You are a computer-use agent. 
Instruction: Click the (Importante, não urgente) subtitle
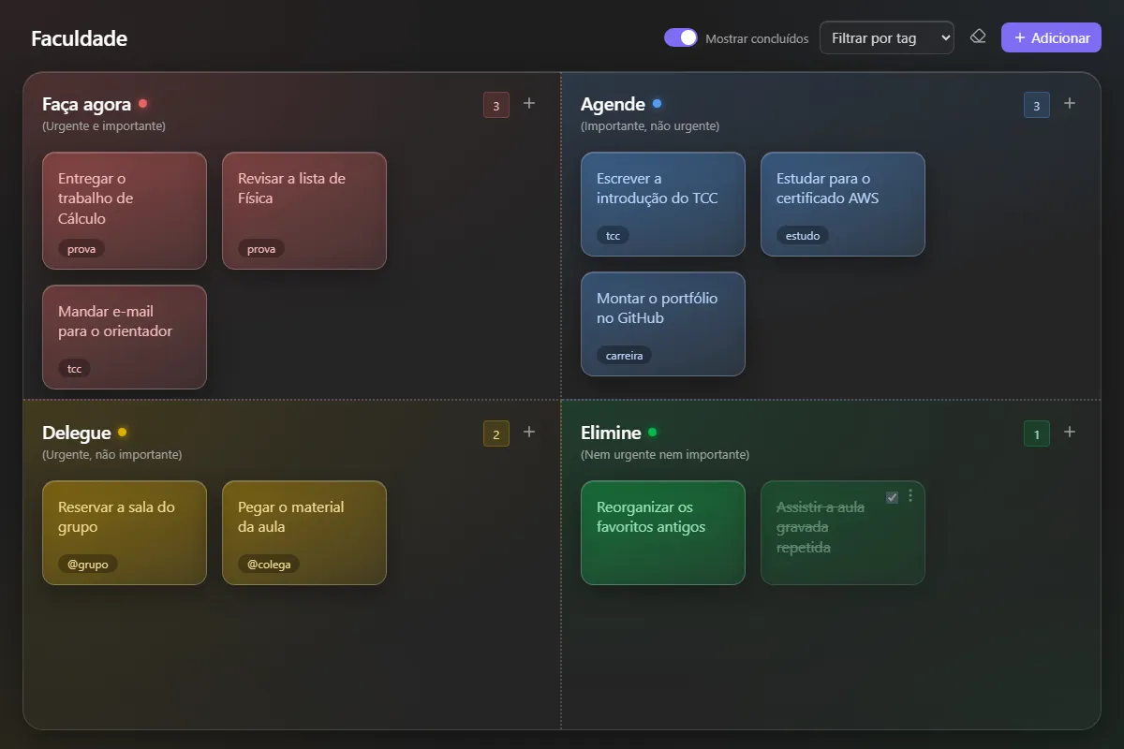650,125
